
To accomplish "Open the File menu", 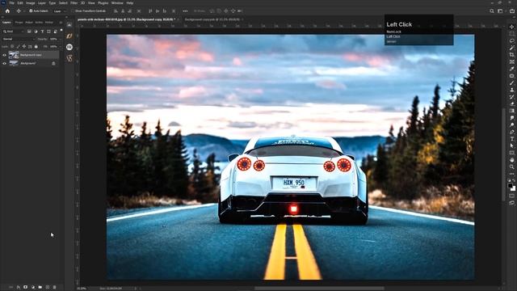I will (x=11, y=3).
